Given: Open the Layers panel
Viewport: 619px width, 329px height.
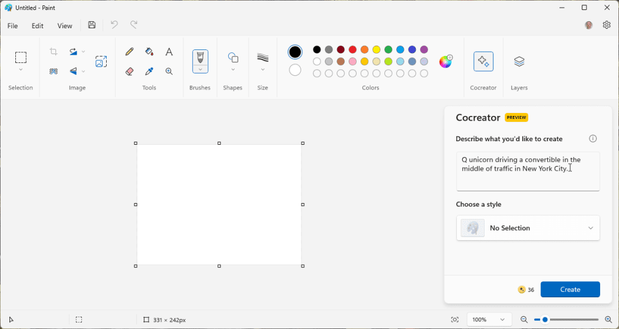Looking at the screenshot, I should coord(519,62).
